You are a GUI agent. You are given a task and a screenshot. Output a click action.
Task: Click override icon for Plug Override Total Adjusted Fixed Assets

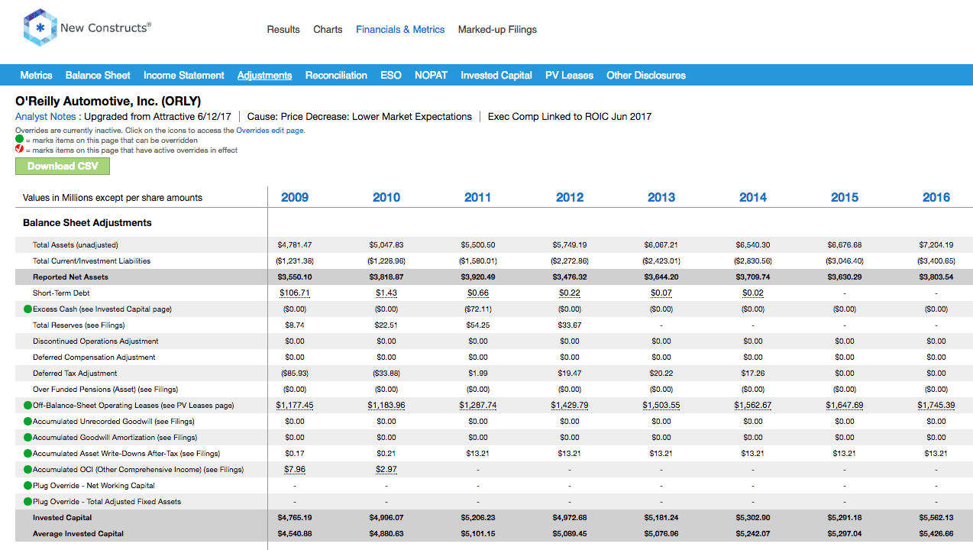(x=28, y=502)
